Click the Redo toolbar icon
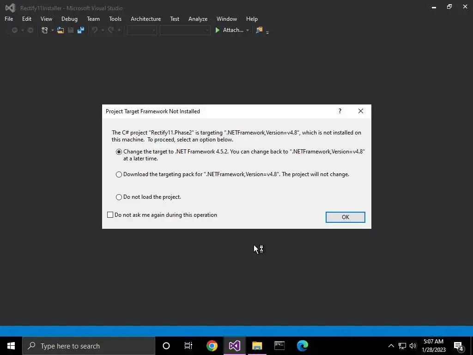This screenshot has height=355, width=473. 111,30
